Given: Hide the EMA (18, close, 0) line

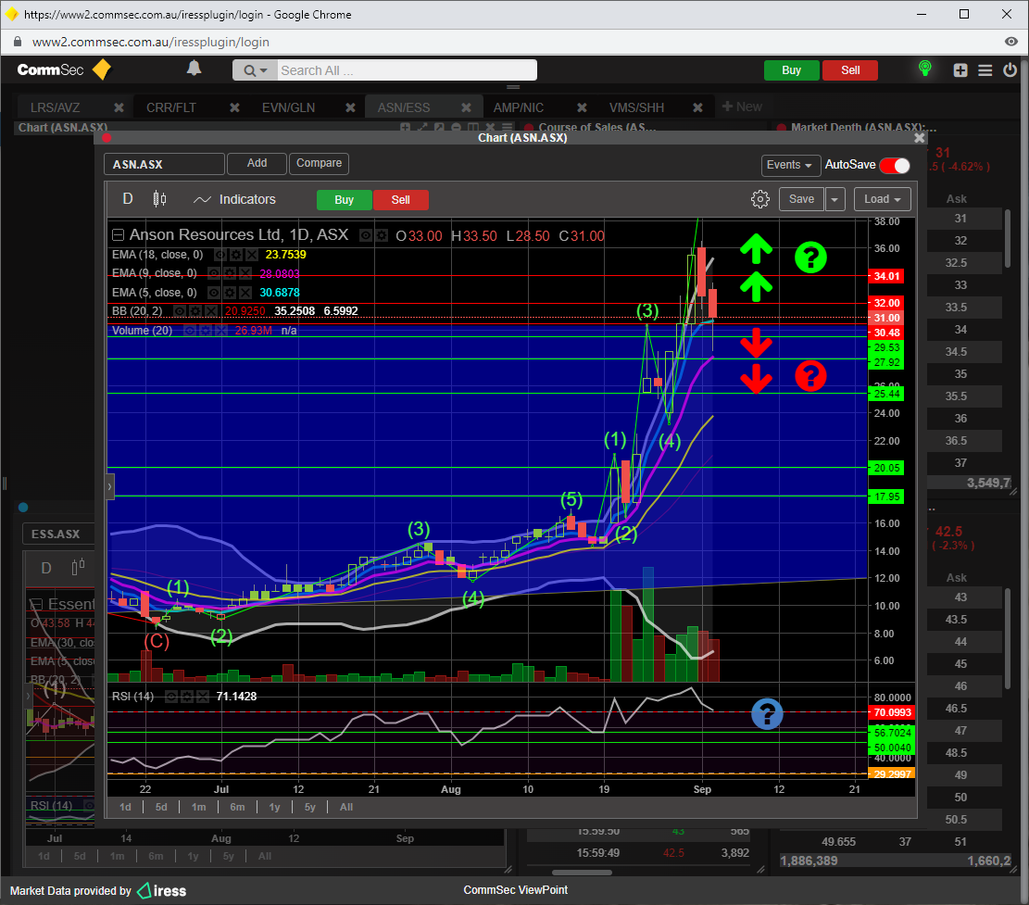Looking at the screenshot, I should 220,255.
